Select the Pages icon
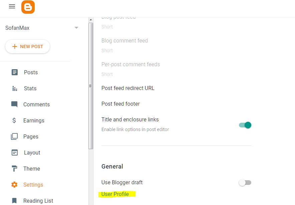 point(14,136)
